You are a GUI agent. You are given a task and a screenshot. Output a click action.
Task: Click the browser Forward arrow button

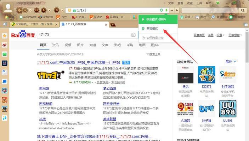tap(25, 11)
